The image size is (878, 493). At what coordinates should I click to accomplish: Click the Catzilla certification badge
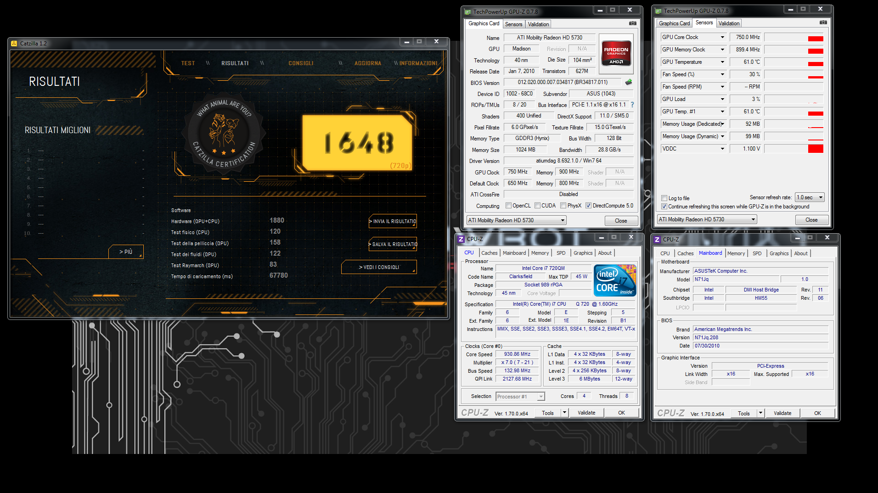point(224,134)
